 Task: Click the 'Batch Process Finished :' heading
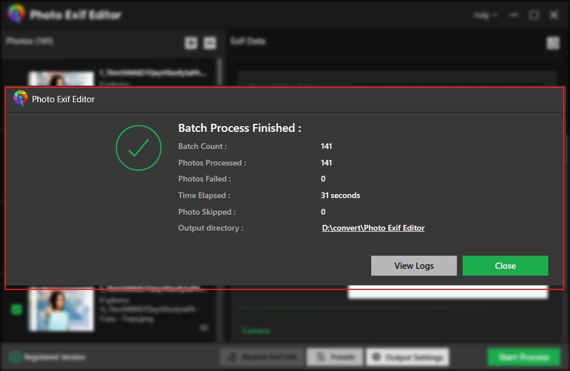(239, 128)
